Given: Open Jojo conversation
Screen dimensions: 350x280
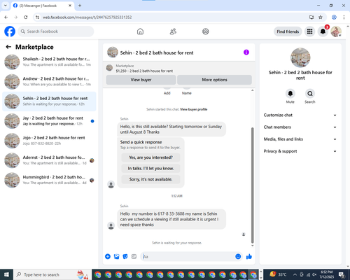Looking at the screenshot, I should pos(49,141).
